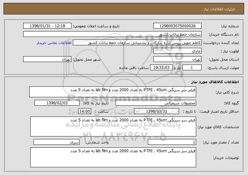Click the label واحد شمارش
Image resolution: width=248 pixels, height=175 pixels.
[x=97, y=142]
